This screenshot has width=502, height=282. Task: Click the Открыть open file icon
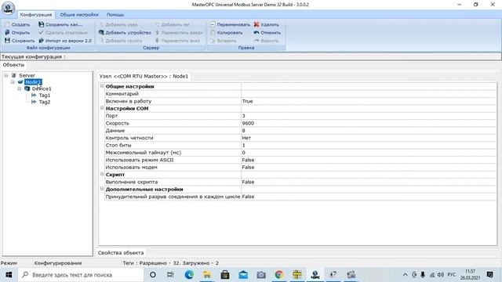click(7, 33)
